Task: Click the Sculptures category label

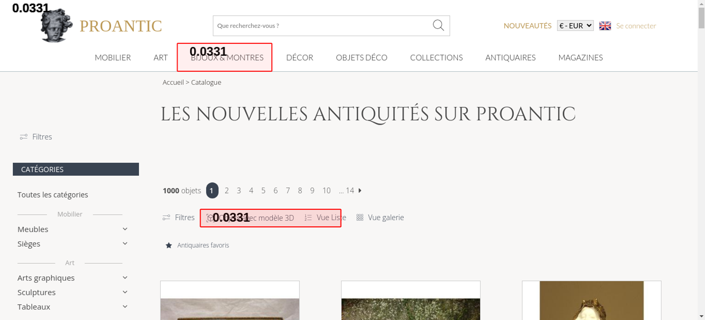Action: click(37, 293)
